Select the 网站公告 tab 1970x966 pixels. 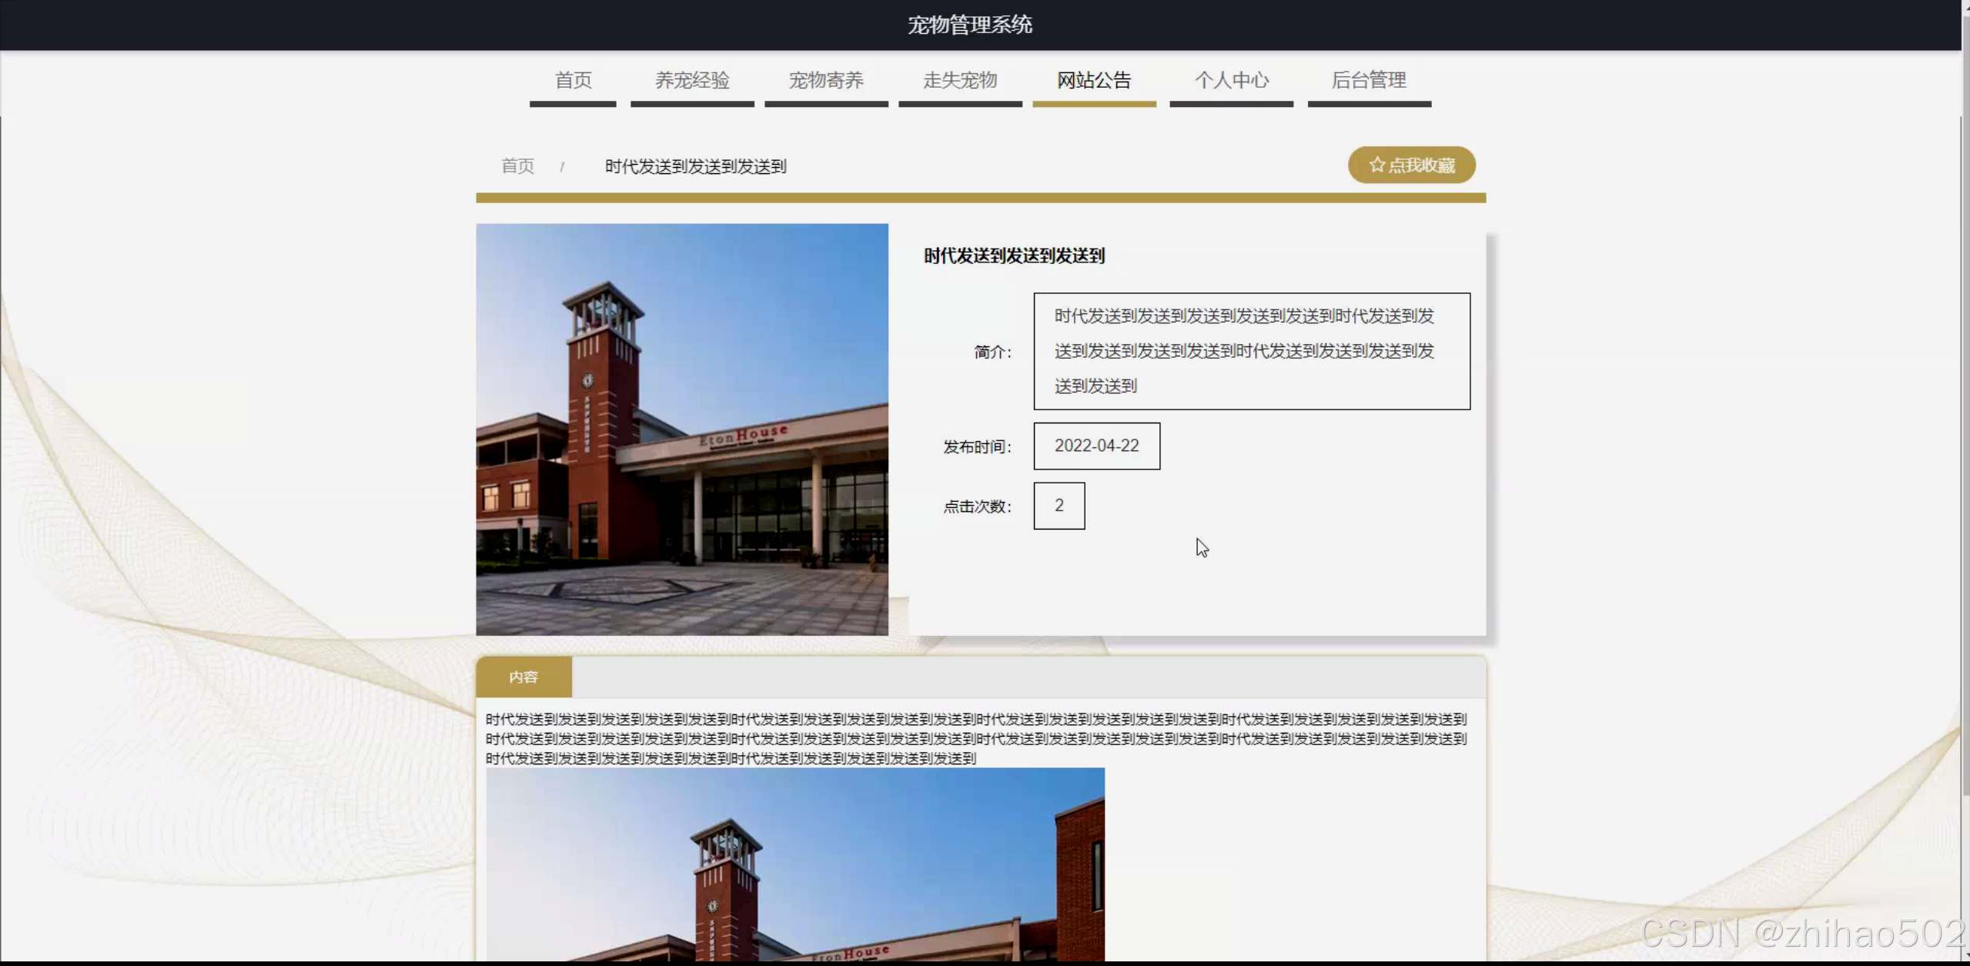coord(1093,81)
